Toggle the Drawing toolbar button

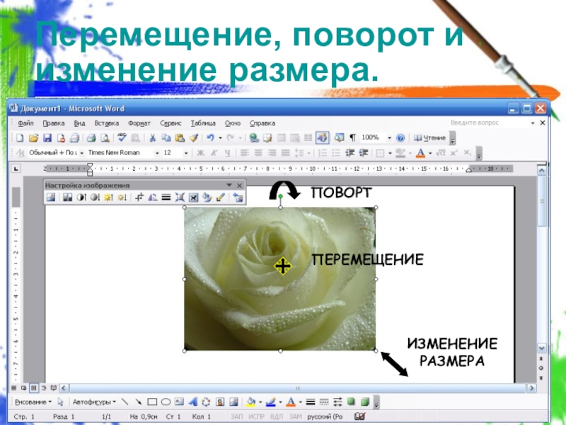pyautogui.click(x=322, y=137)
